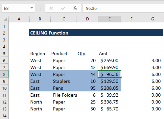Click quantity cell showing 10
Viewport: 164px width, 119px height.
coord(87,81)
